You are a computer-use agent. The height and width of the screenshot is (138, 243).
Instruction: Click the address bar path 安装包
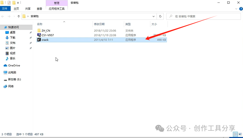(x=35, y=16)
